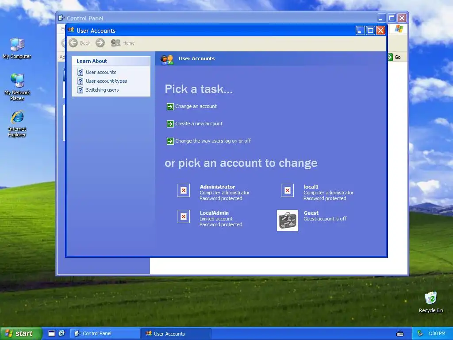
Task: Click Show Desktop in Quick Launch
Action: [51, 333]
